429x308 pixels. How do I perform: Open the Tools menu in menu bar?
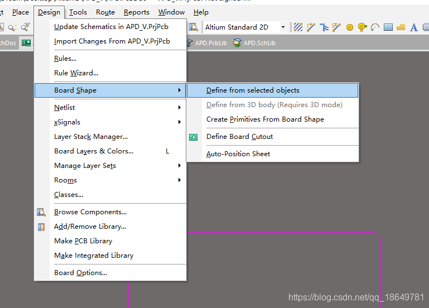click(x=78, y=12)
